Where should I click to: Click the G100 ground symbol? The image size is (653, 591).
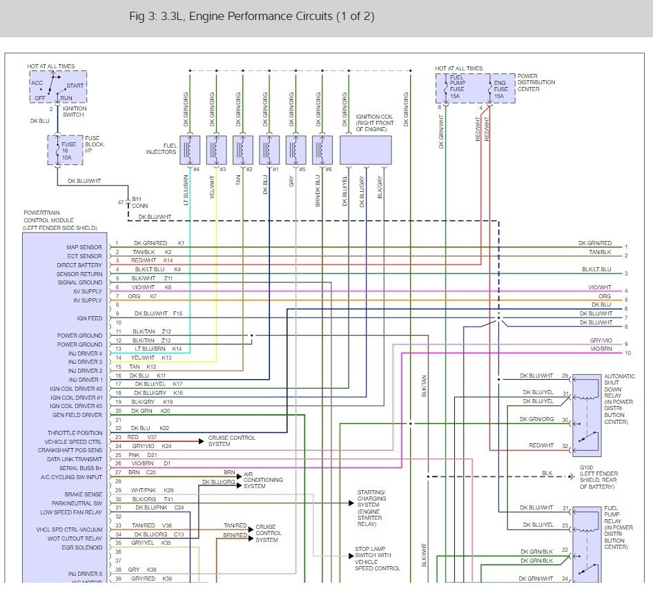click(572, 476)
